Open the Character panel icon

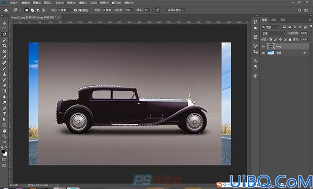[x=256, y=61]
